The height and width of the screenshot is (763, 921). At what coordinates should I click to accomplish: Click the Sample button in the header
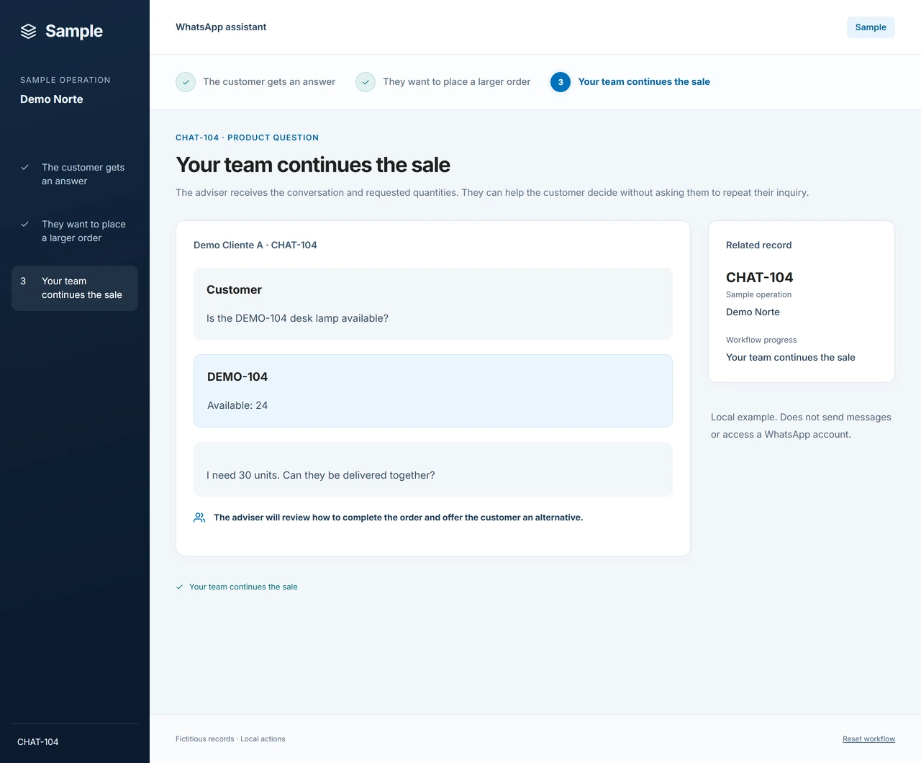[871, 27]
